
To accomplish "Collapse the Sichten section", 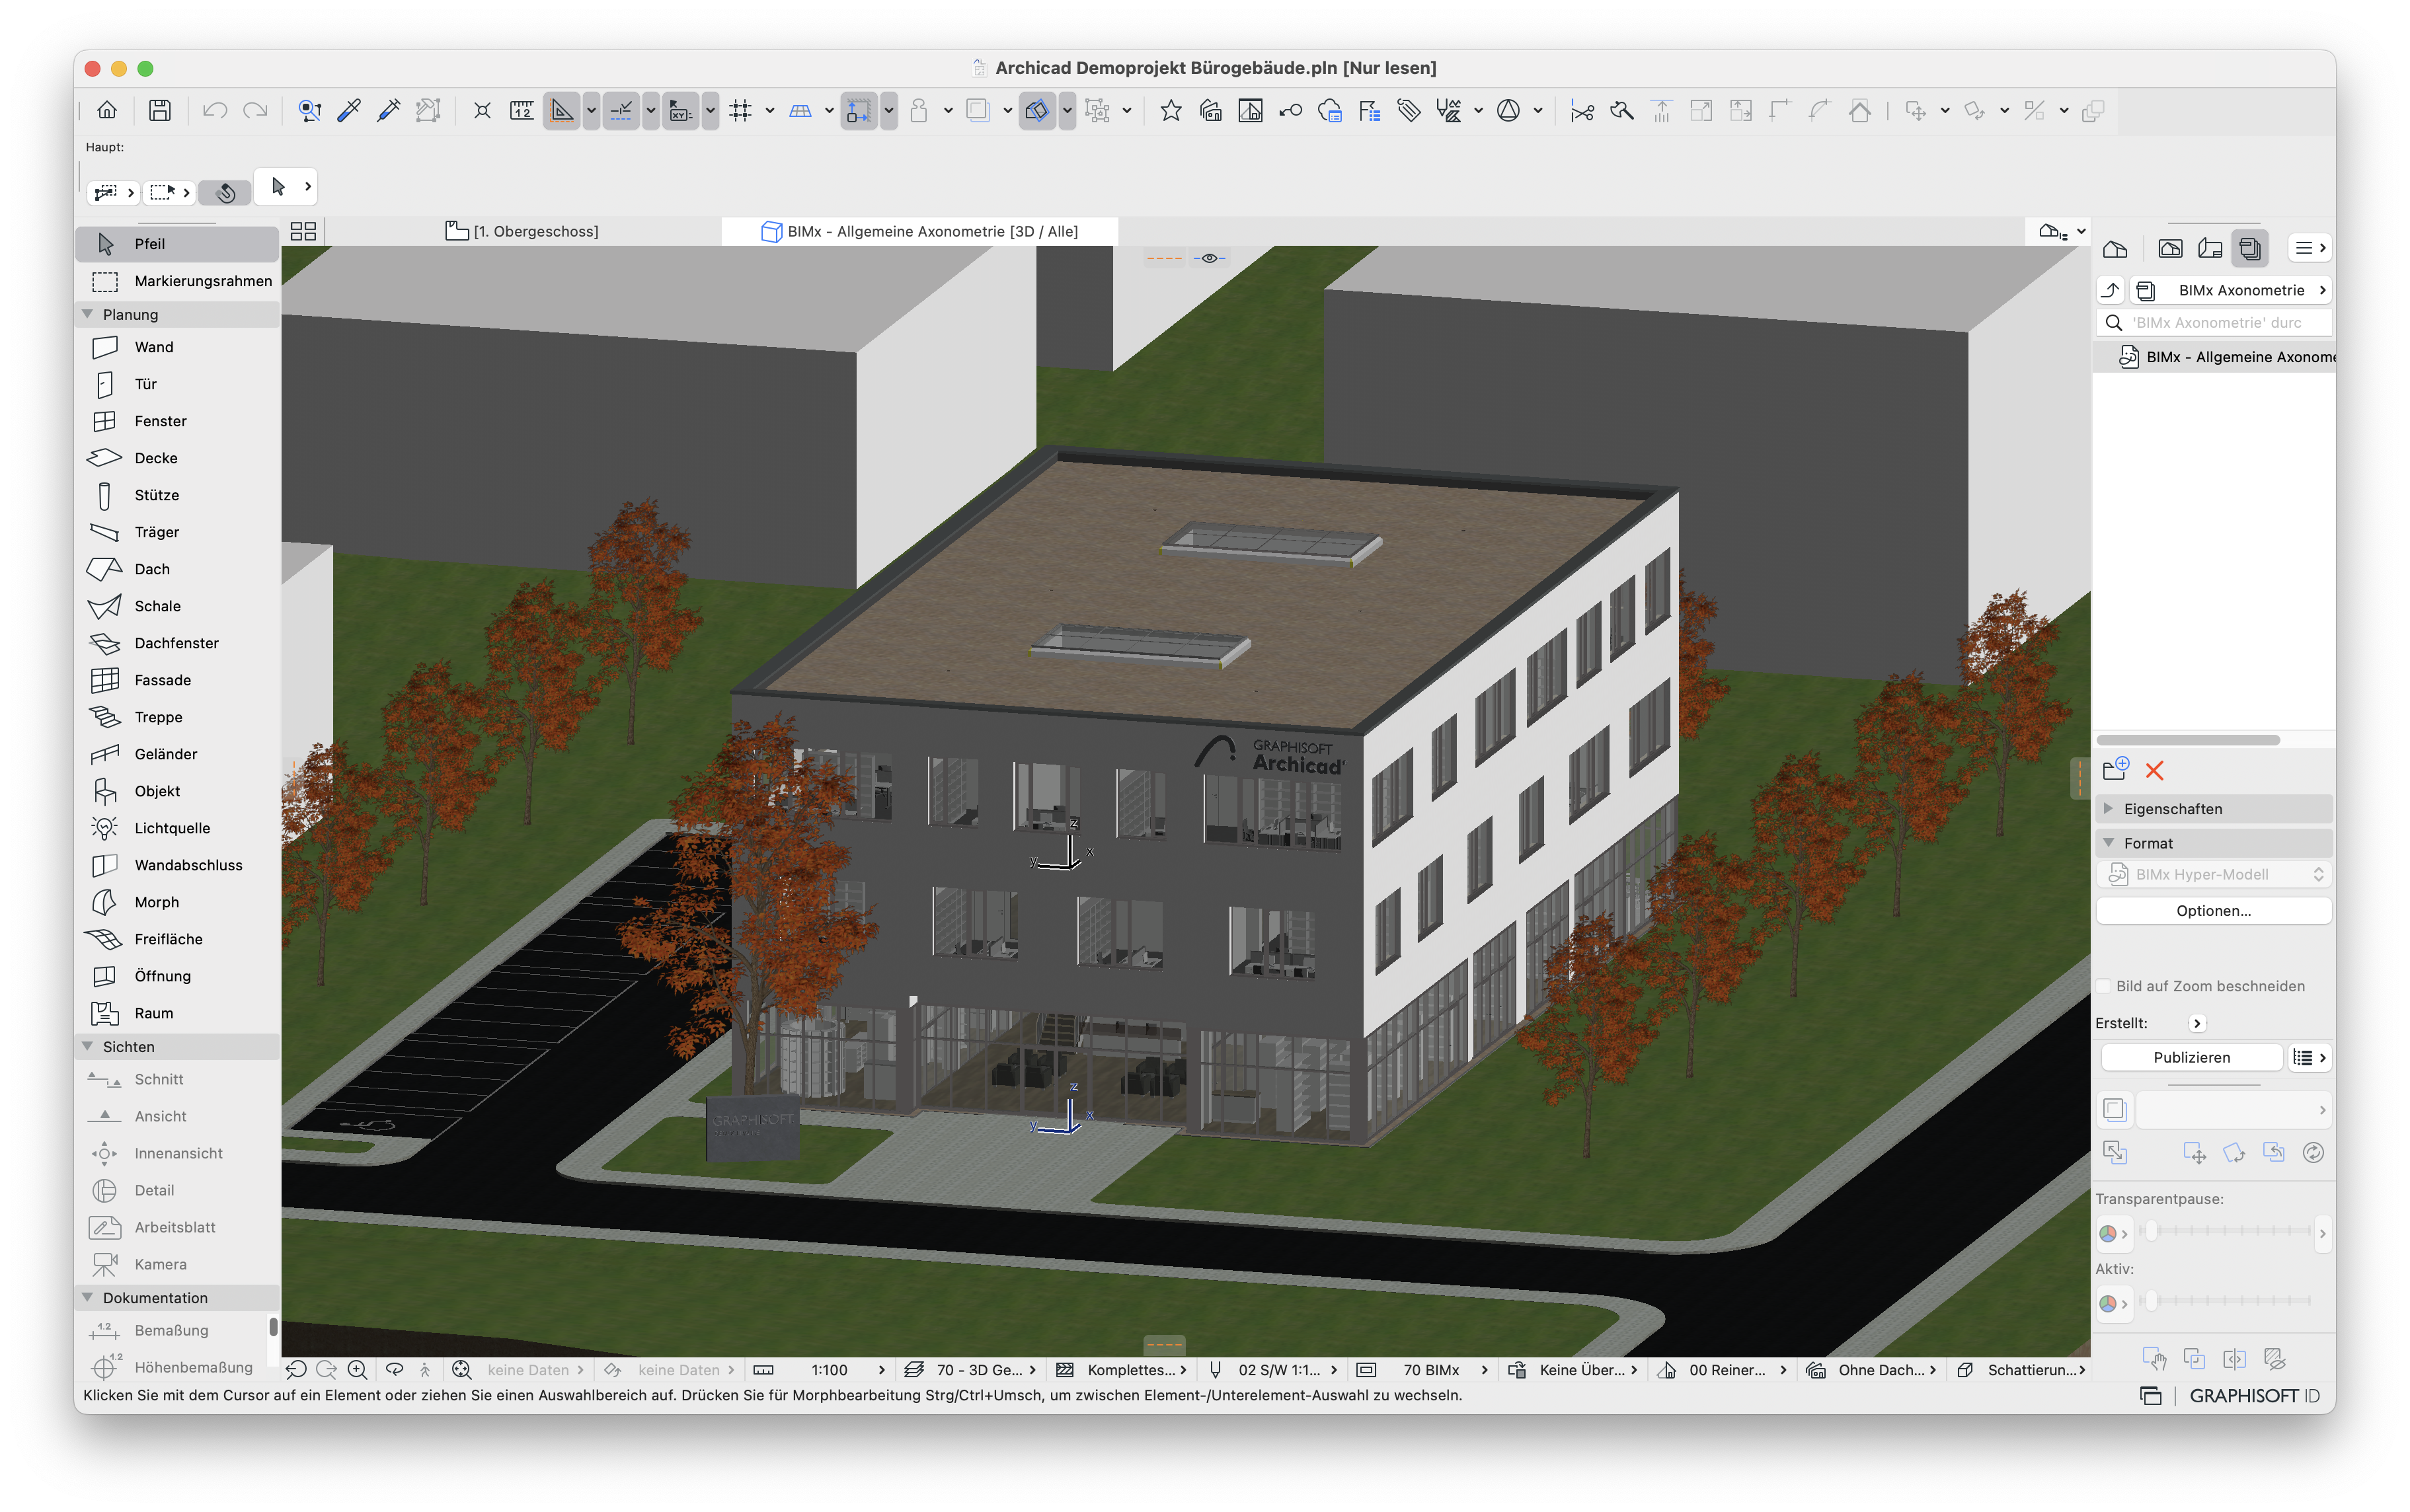I will pyautogui.click(x=88, y=1046).
